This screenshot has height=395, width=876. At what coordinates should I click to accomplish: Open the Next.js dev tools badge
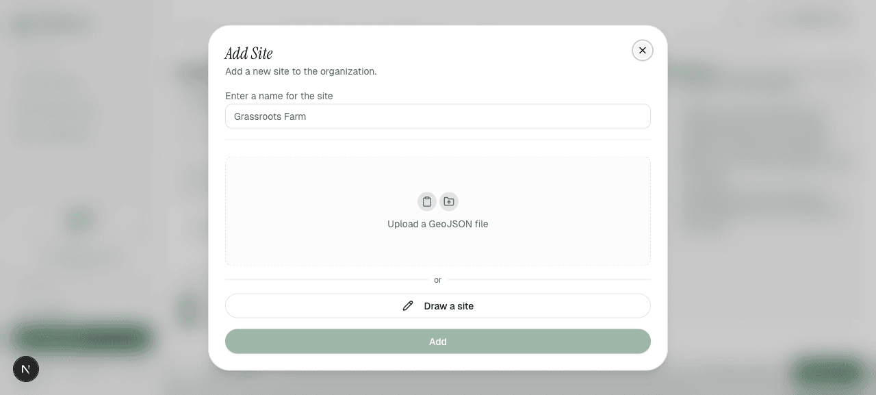(x=26, y=369)
